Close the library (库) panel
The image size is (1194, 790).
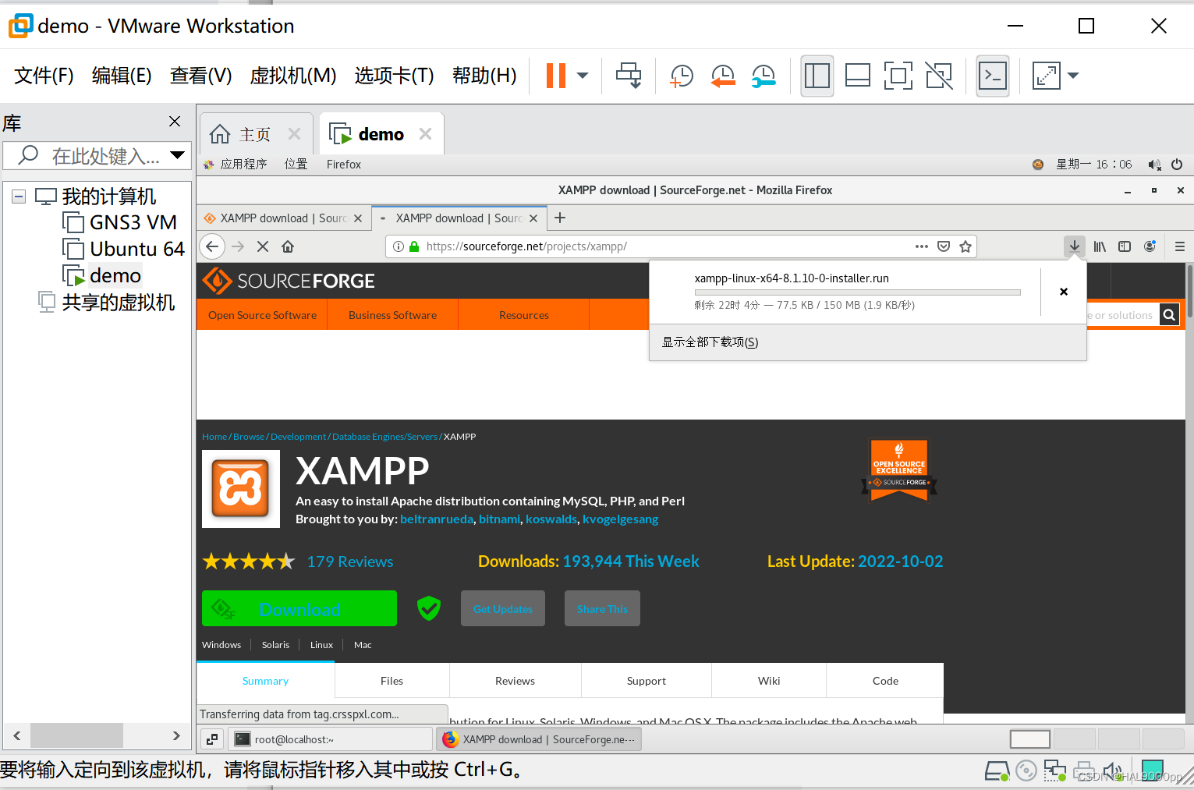tap(175, 121)
